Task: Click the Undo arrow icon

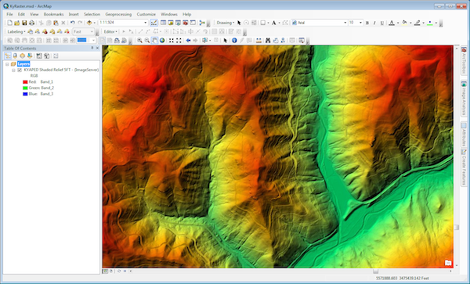Action: [x=72, y=23]
